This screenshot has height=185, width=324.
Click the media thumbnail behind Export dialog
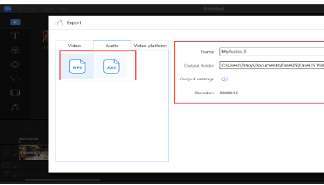pyautogui.click(x=45, y=36)
